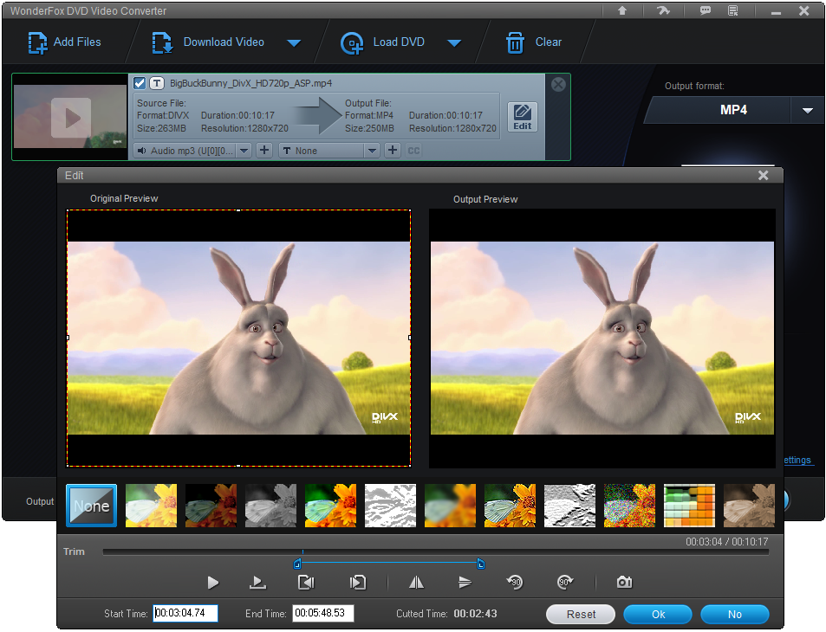The image size is (826, 632).
Task: Take a snapshot with the camera icon
Action: point(624,582)
